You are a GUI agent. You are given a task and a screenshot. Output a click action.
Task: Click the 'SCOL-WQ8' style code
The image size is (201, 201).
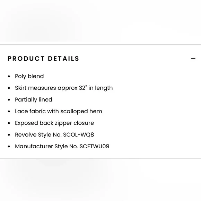(79, 135)
